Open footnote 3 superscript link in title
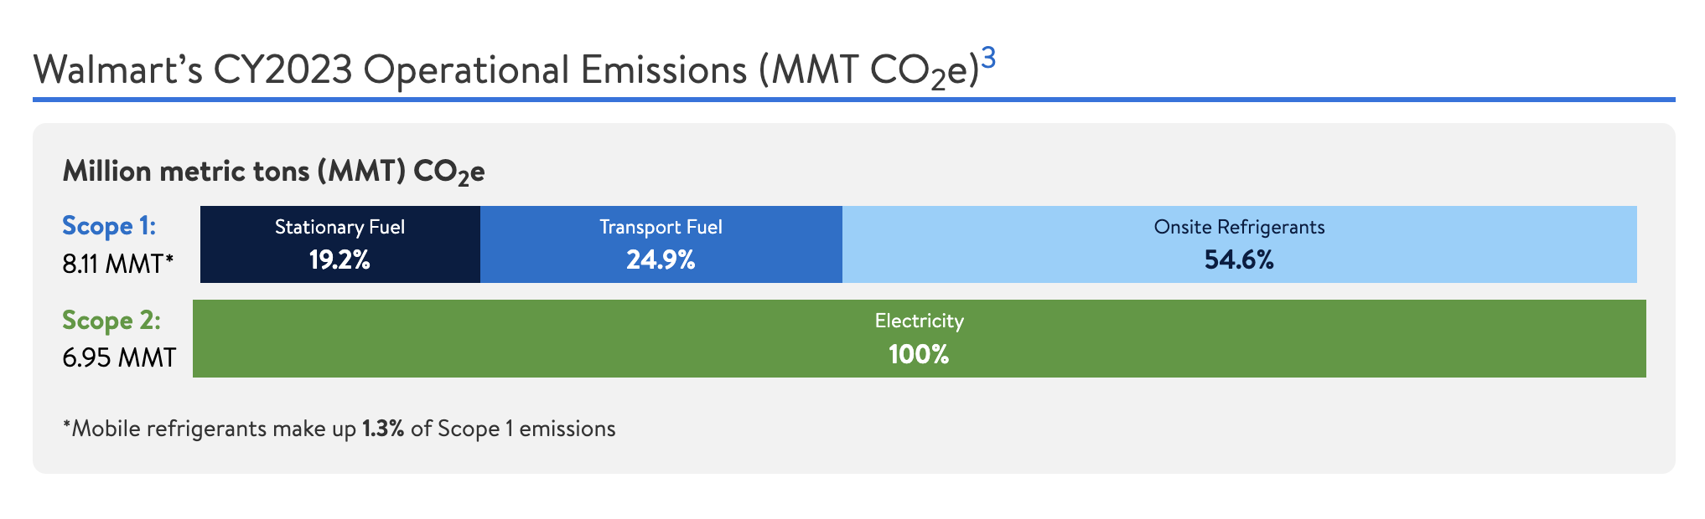This screenshot has height=519, width=1705. coord(988,58)
